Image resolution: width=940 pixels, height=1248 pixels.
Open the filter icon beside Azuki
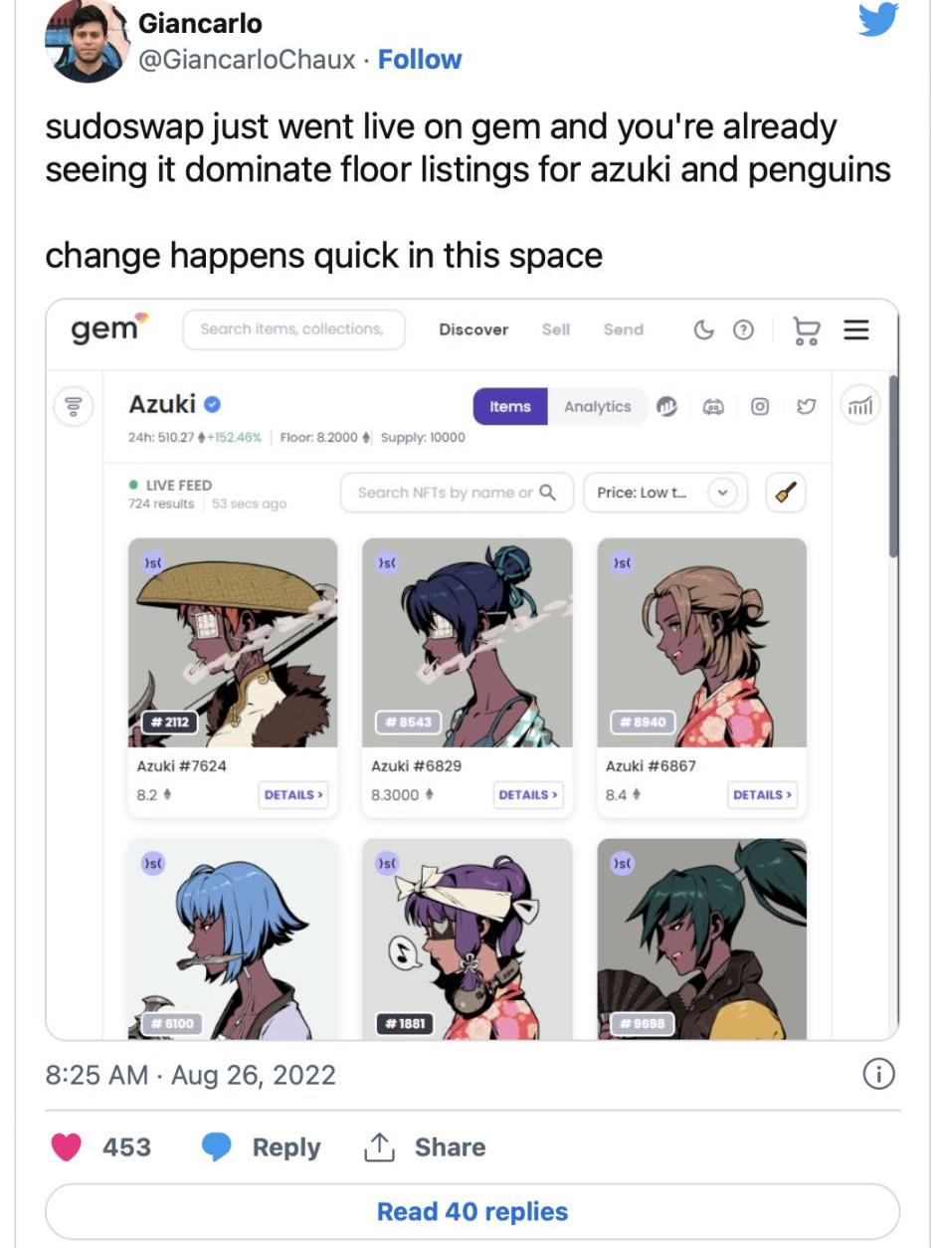tap(74, 406)
